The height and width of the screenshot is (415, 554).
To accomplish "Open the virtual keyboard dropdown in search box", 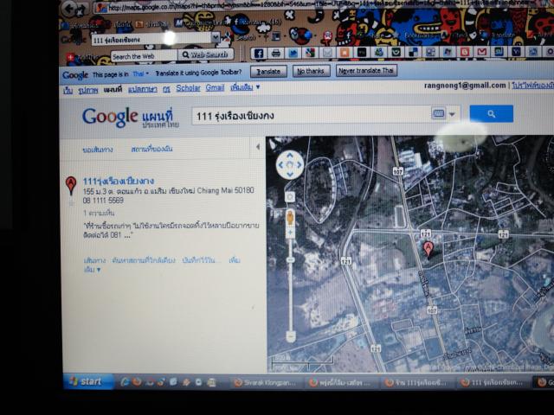I will pyautogui.click(x=452, y=114).
